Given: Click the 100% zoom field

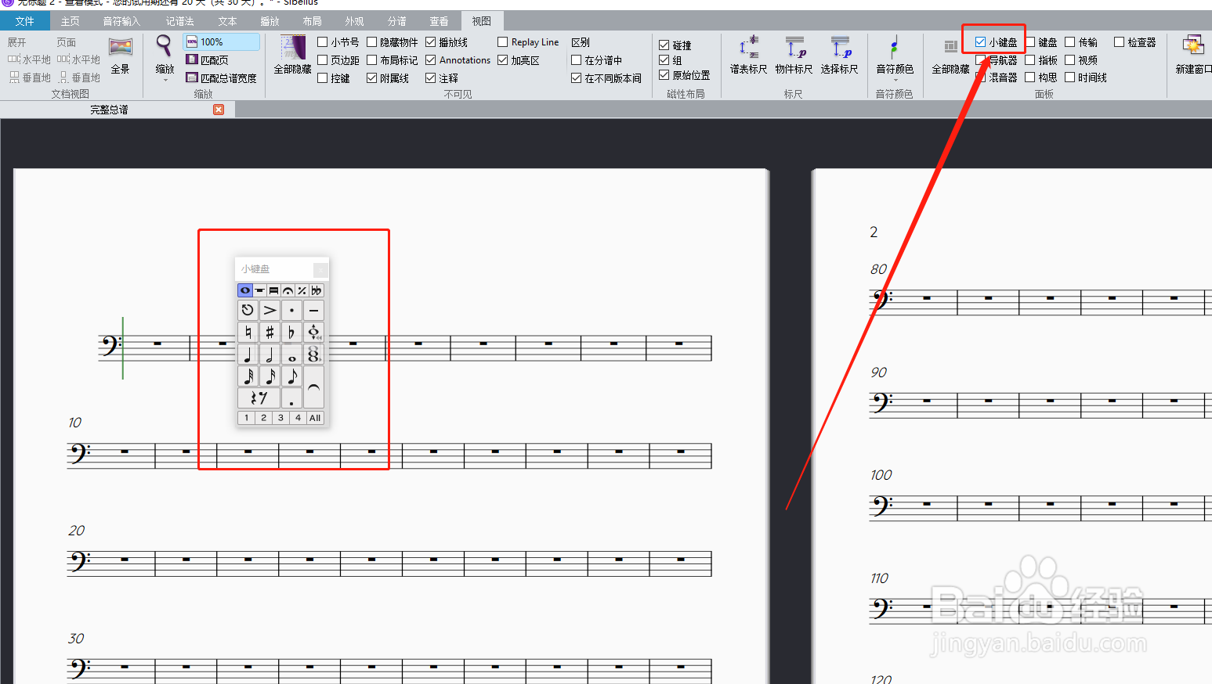Looking at the screenshot, I should coord(222,42).
